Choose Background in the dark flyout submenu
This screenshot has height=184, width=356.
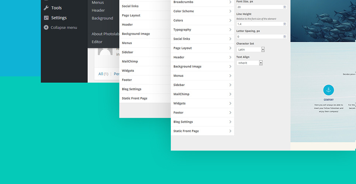(102, 18)
